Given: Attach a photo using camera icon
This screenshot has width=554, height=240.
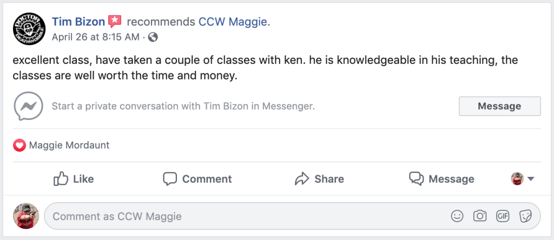Looking at the screenshot, I should (480, 216).
